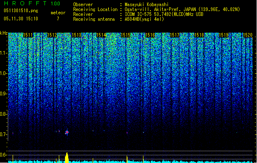This screenshot has width=257, height=163.
Task: Click the 1517 time marker
Action: click(175, 35)
